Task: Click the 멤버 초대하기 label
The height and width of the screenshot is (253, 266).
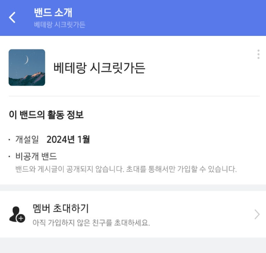Action: [x=60, y=208]
